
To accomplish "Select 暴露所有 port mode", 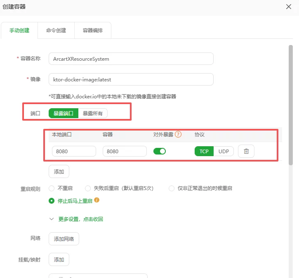I will tap(93, 113).
